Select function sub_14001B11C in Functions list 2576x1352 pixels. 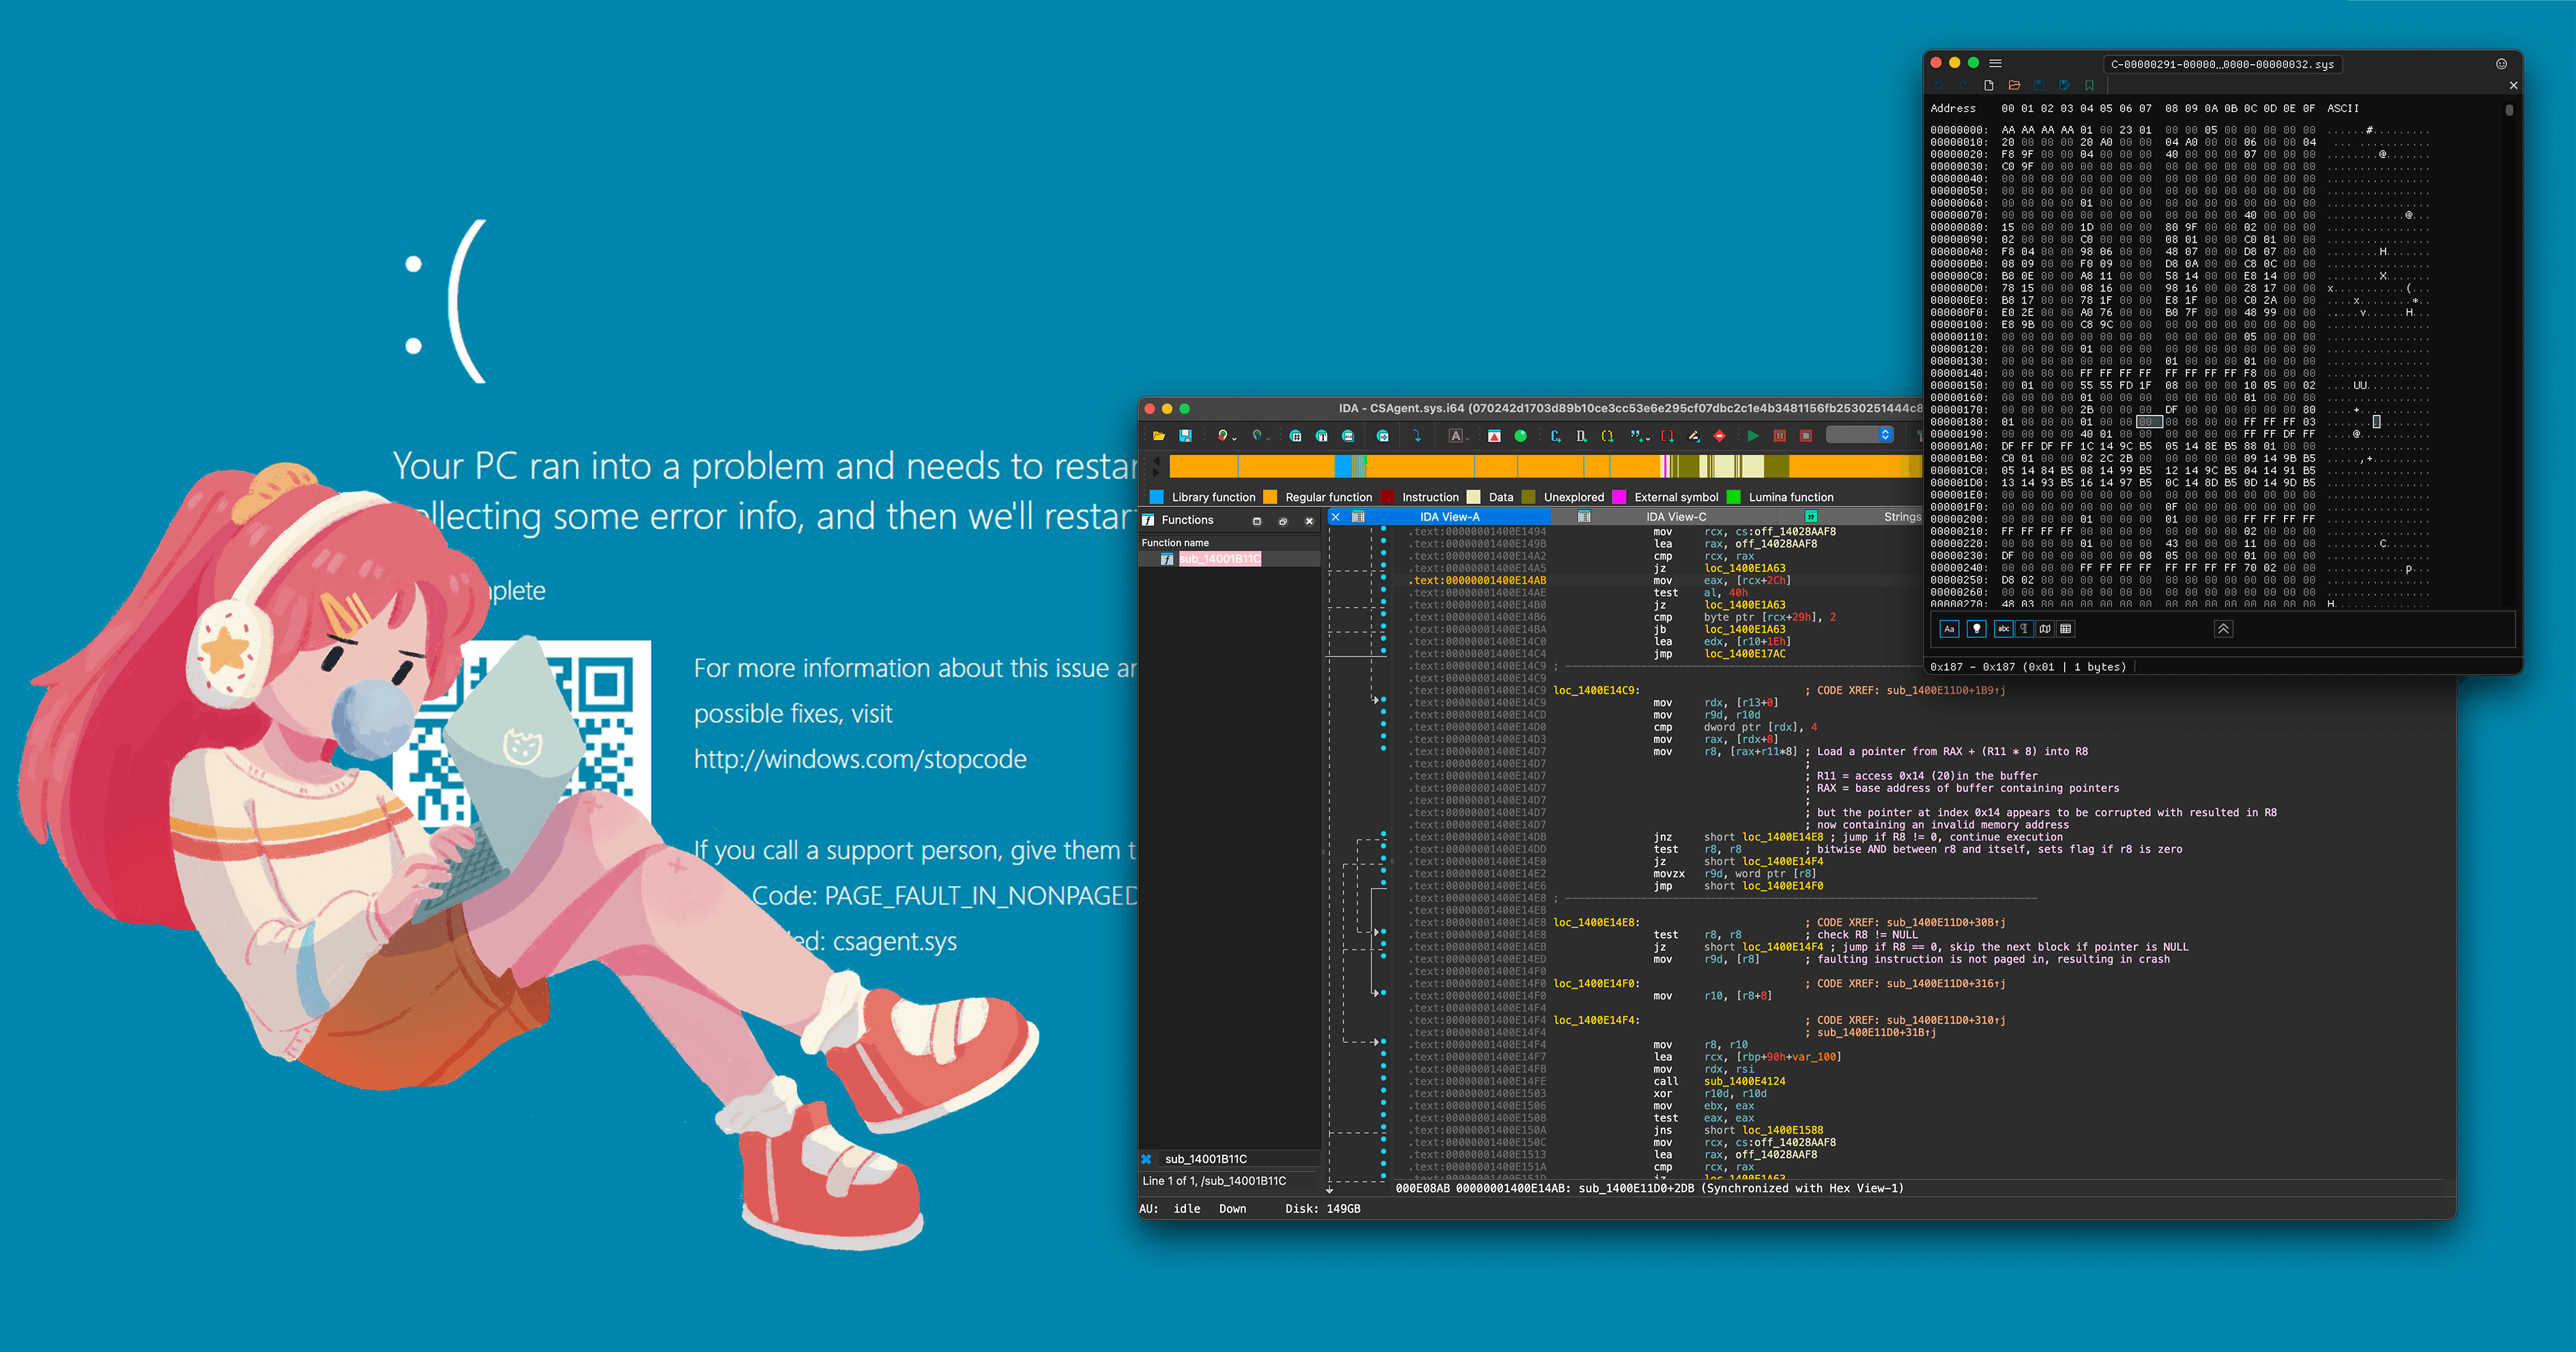click(1219, 559)
